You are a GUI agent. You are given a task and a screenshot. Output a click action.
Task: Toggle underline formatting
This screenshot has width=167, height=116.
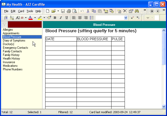click(x=67, y=18)
